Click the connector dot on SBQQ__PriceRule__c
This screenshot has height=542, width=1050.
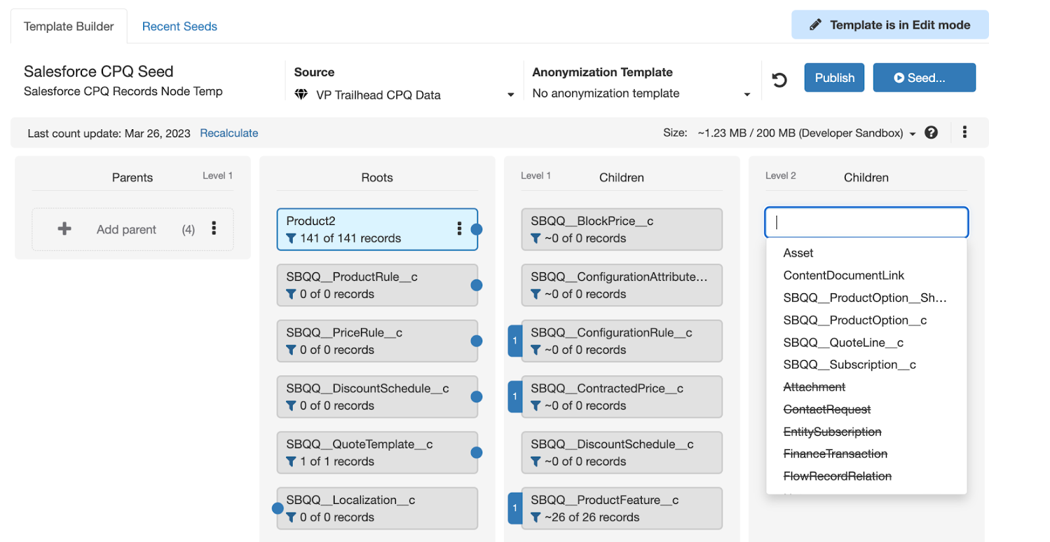(477, 341)
